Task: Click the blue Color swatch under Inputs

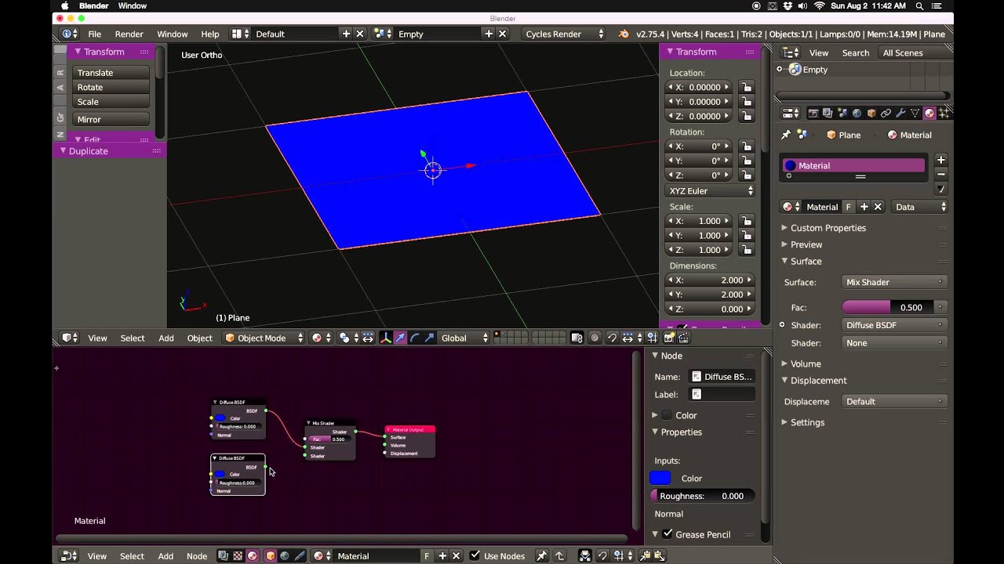Action: [660, 478]
